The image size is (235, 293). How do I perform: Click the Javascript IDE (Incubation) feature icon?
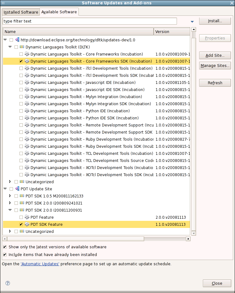(27, 82)
